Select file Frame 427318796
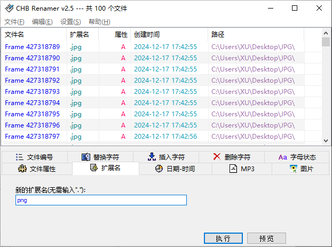This screenshot has width=332, height=247. coord(32,125)
